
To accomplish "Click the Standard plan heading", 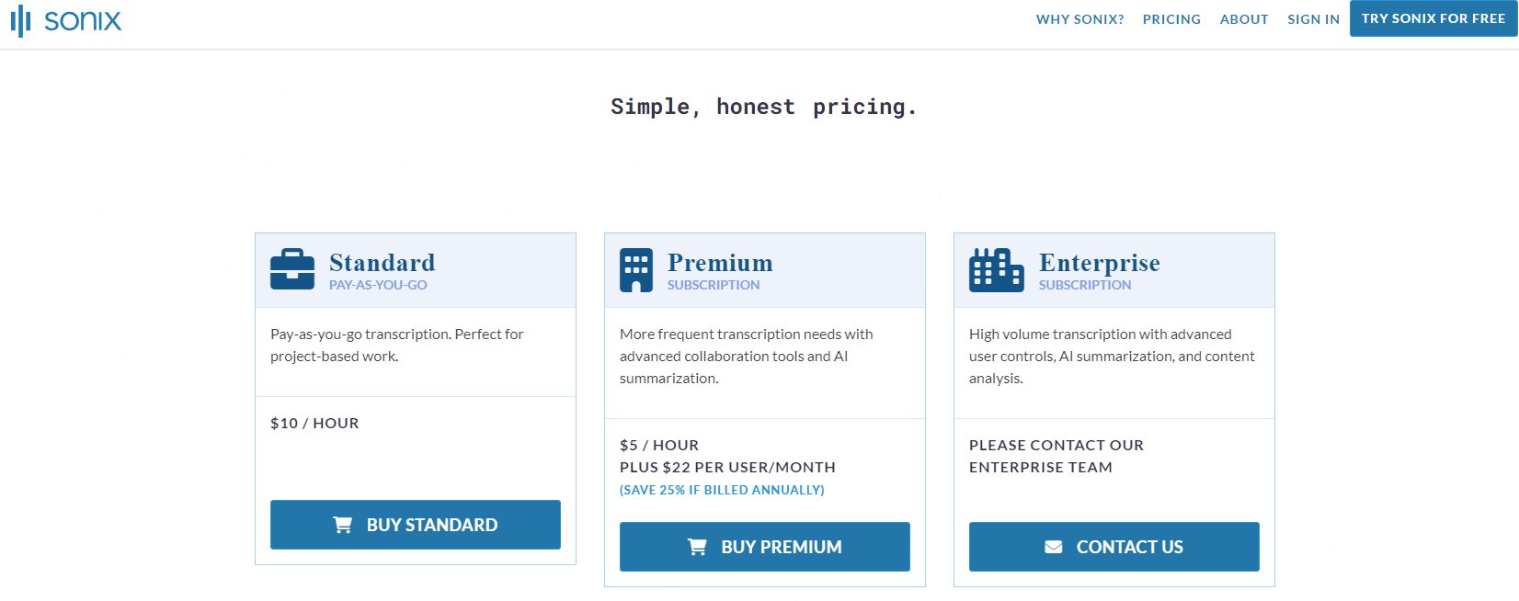I will [382, 263].
